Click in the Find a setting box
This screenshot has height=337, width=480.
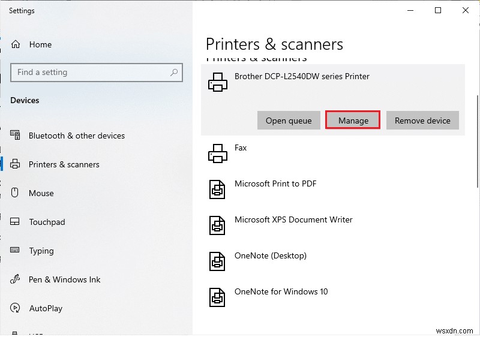point(97,73)
